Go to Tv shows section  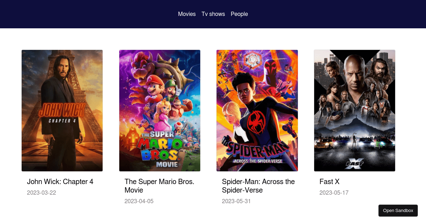point(213,14)
